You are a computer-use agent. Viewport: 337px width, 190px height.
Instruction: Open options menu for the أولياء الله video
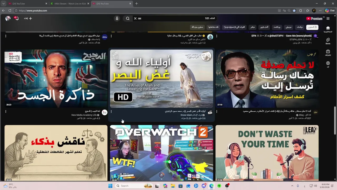point(111,112)
